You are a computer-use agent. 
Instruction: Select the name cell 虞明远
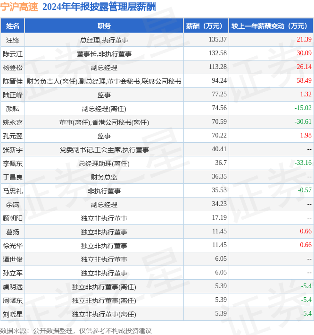[13, 286]
